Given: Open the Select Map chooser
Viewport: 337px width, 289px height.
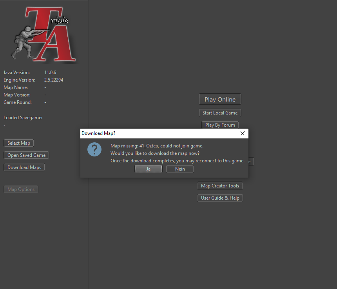Looking at the screenshot, I should pyautogui.click(x=19, y=143).
